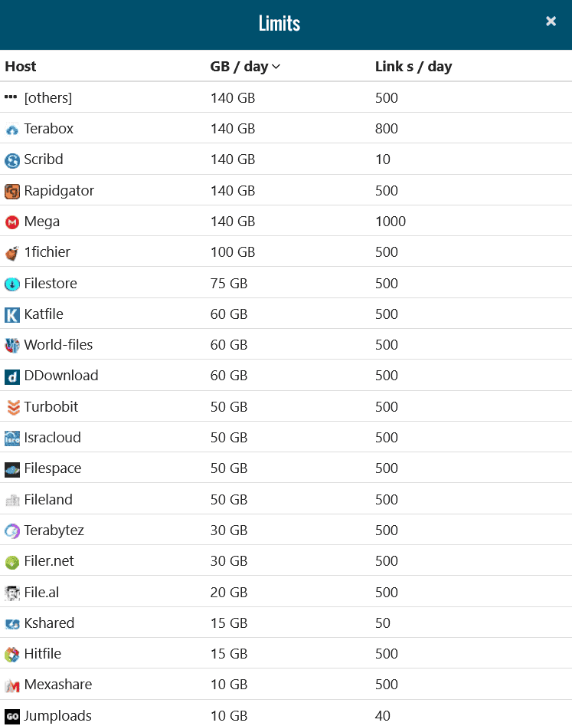Click the sort chevron beside GB / day

tap(276, 67)
